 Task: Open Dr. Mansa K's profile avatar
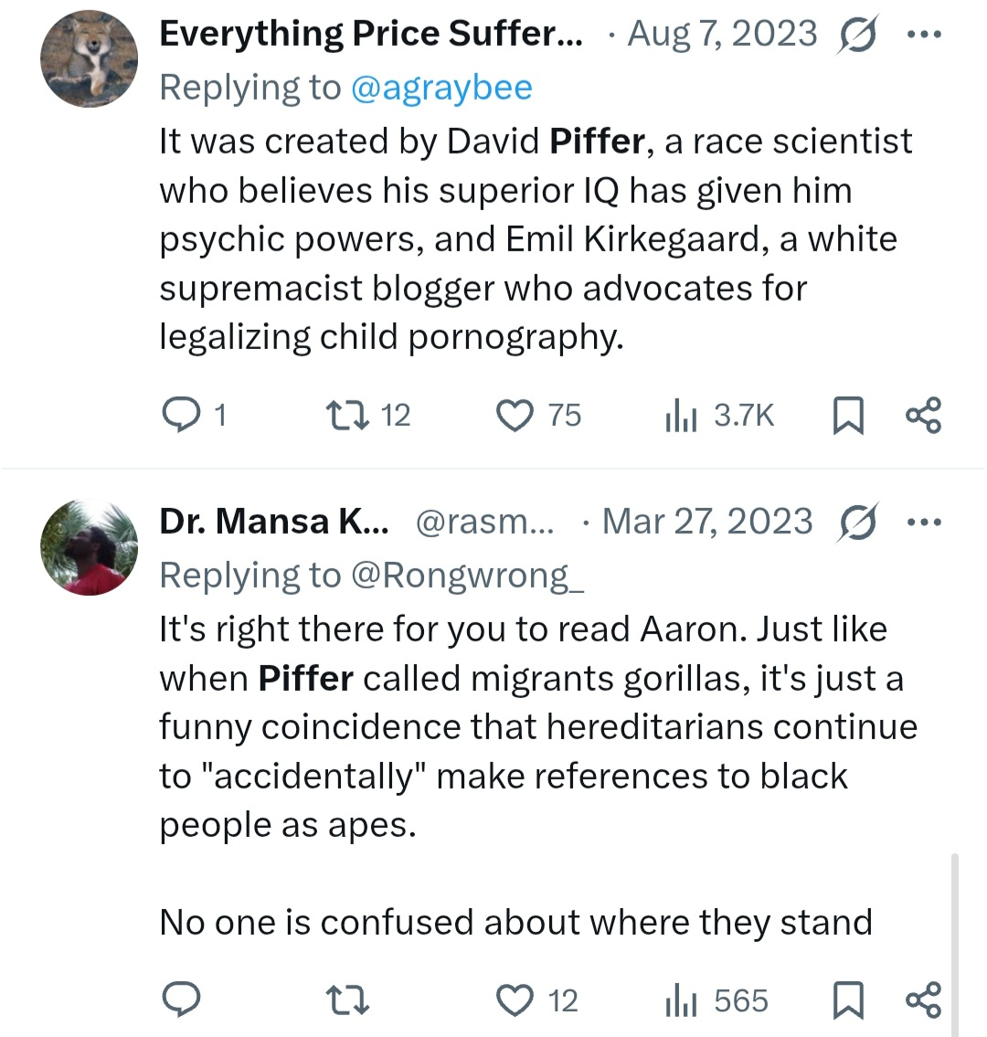(x=89, y=547)
